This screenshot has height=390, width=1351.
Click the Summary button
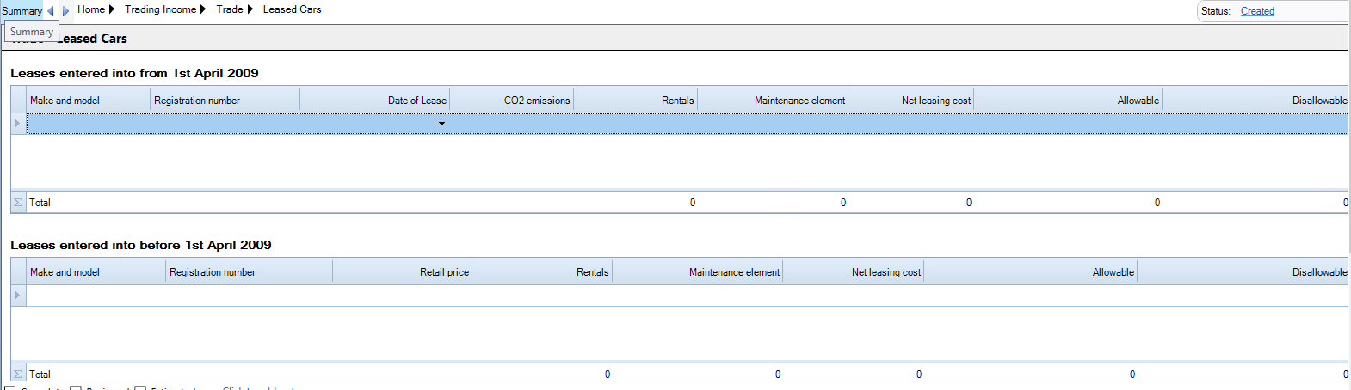click(22, 11)
